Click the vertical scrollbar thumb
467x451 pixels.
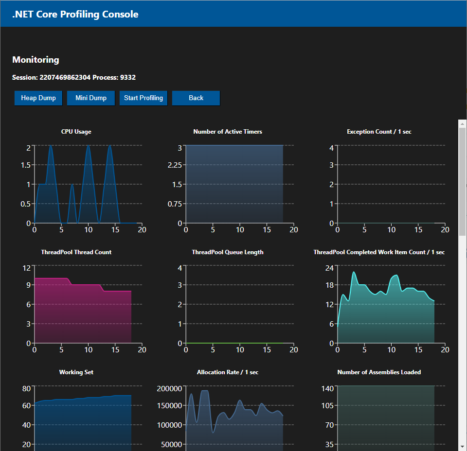click(462, 182)
